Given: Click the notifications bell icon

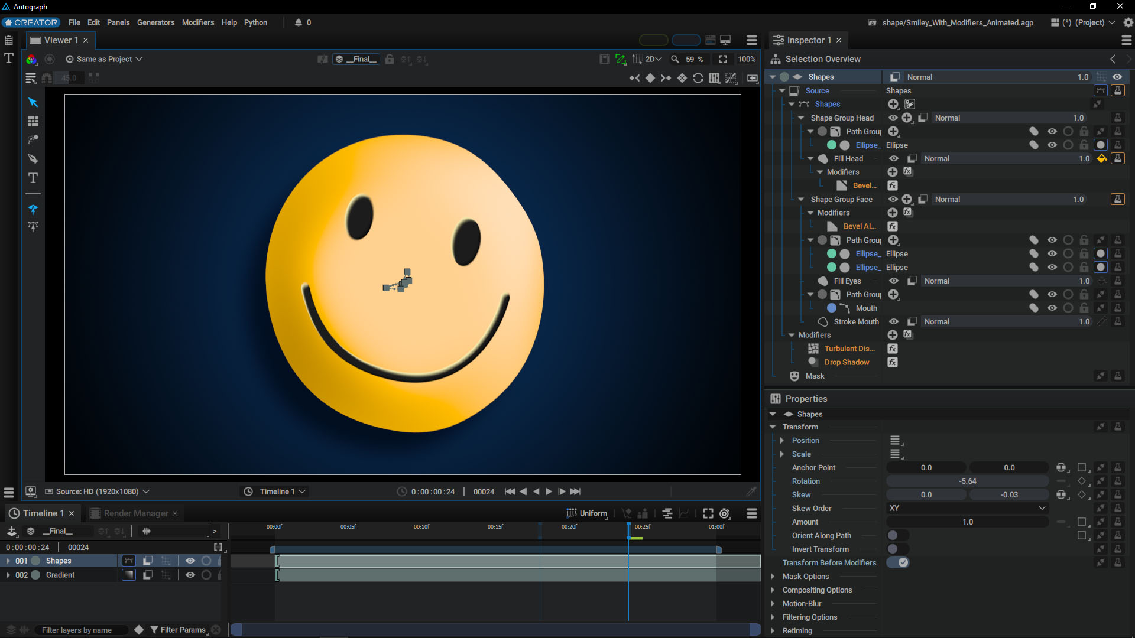Looking at the screenshot, I should coord(299,22).
